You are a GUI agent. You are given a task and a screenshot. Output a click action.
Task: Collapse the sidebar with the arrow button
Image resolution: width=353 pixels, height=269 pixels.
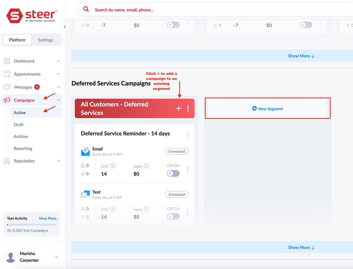[x=65, y=27]
